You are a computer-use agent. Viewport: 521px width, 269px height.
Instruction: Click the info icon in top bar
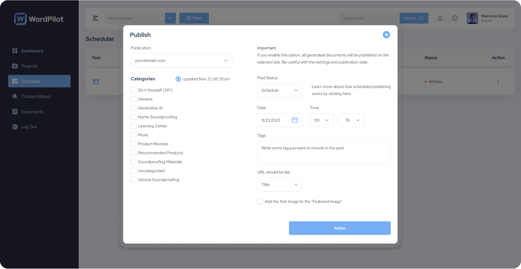pos(455,17)
